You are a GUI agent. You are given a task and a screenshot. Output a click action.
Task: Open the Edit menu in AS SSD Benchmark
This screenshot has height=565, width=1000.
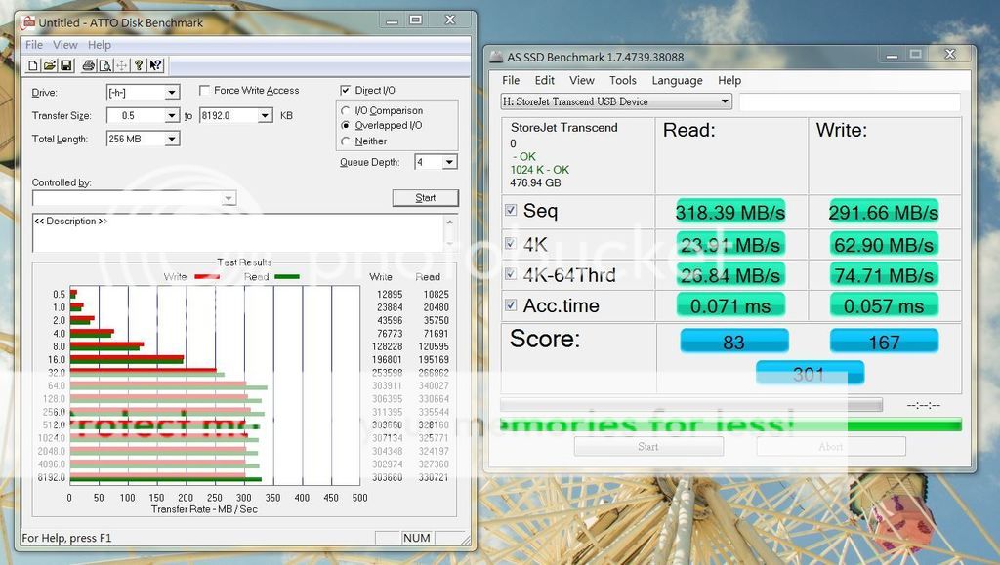(544, 80)
